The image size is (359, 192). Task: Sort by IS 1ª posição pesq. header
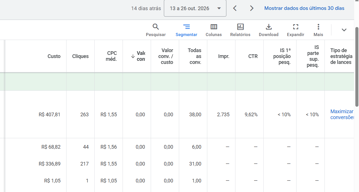point(282,56)
